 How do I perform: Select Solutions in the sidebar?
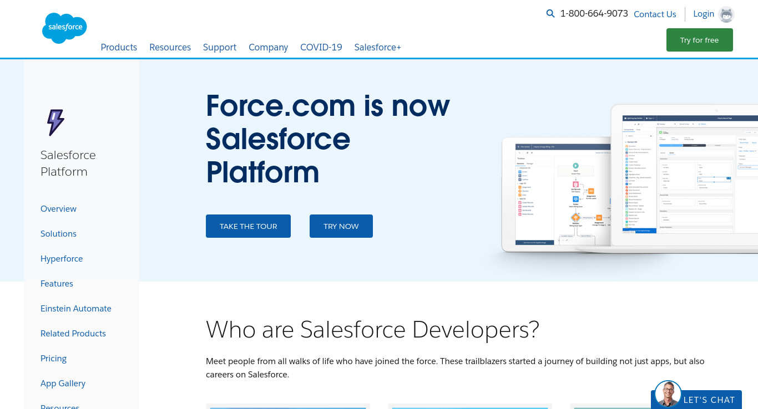pos(58,234)
